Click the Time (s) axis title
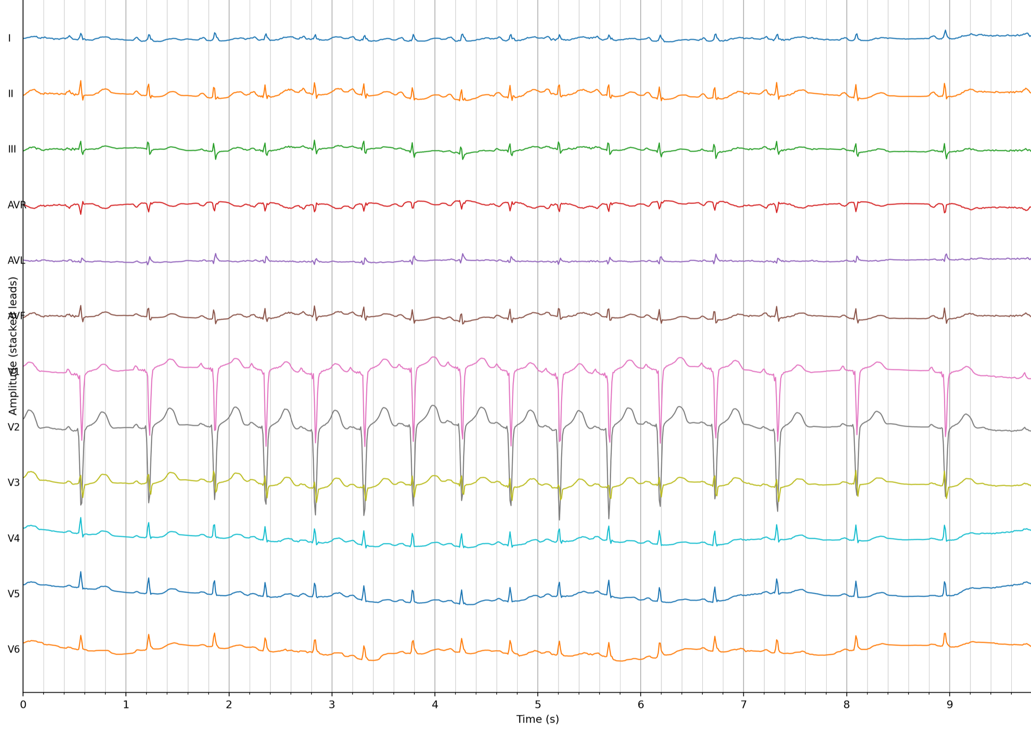1031x732 pixels. [537, 719]
